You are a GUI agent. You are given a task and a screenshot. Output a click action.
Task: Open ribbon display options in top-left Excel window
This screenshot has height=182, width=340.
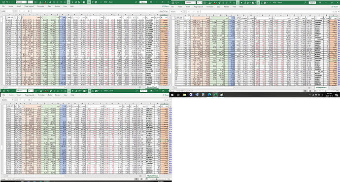(x=151, y=2)
